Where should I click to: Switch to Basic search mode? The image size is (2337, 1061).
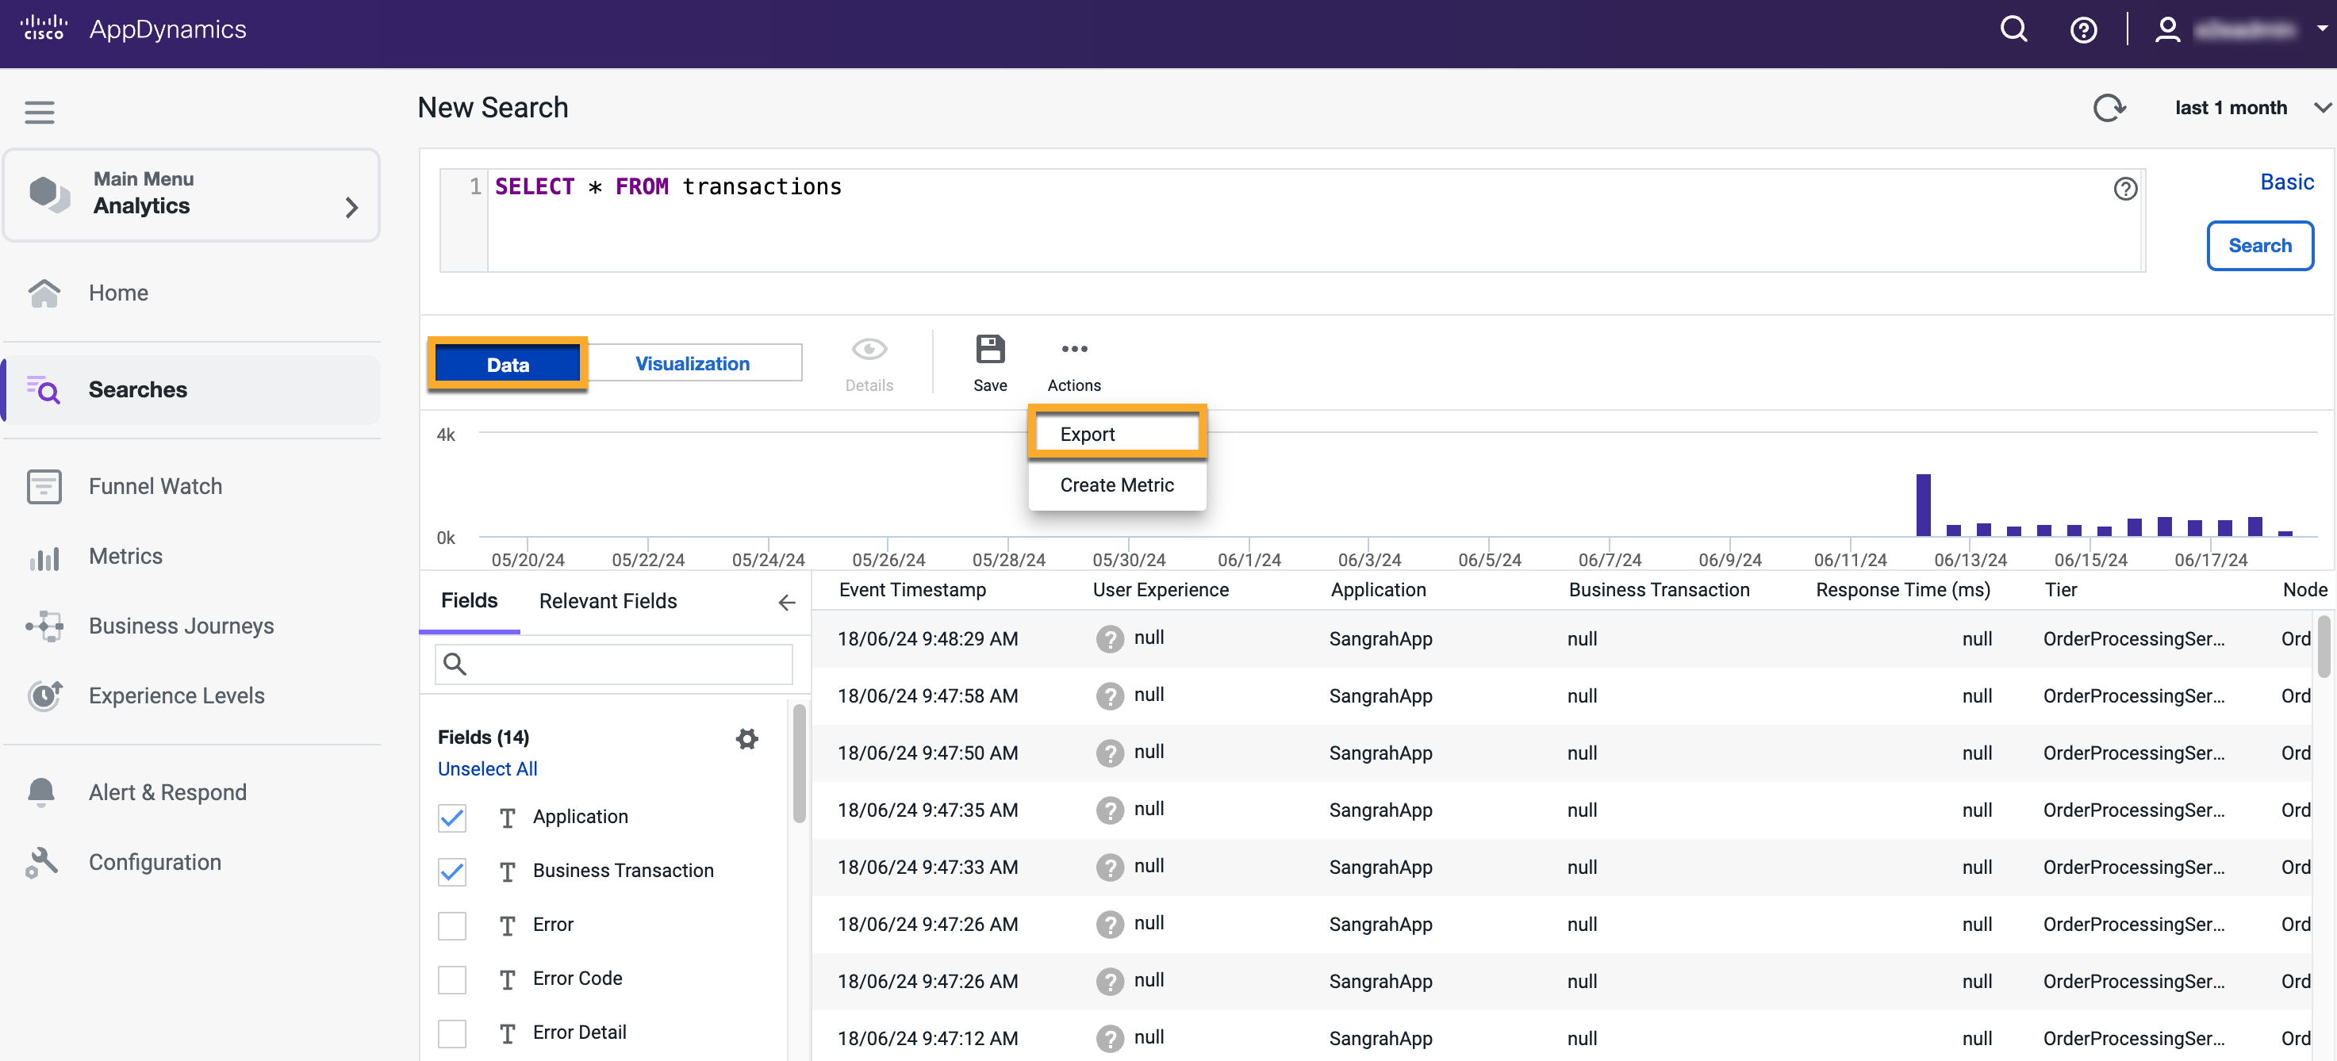(x=2286, y=182)
